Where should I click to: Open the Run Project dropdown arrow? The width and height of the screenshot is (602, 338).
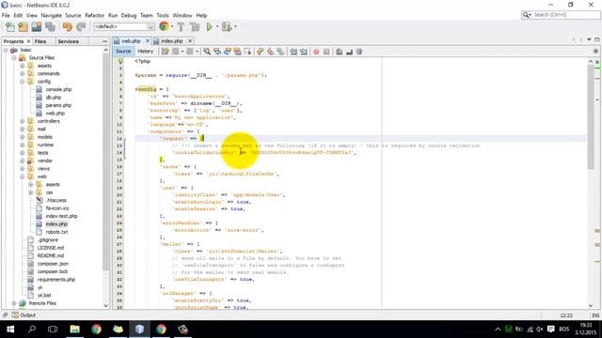click(217, 26)
